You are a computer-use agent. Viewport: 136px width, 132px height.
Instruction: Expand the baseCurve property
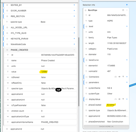pyautogui.click(x=127, y=60)
